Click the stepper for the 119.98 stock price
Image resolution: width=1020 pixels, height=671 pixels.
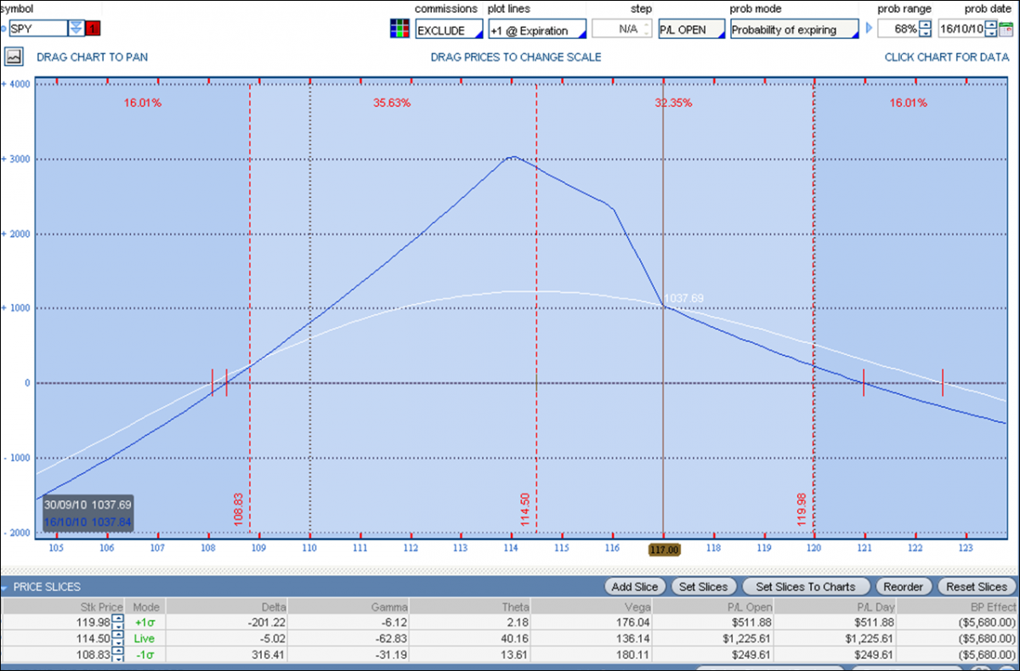117,622
